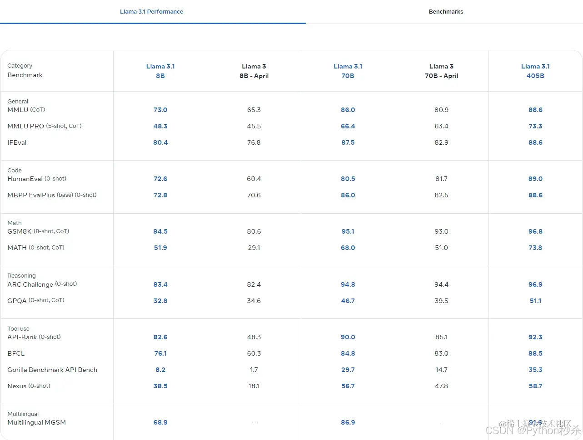Click the GPQA (0-shot, CoT) label

(x=36, y=300)
